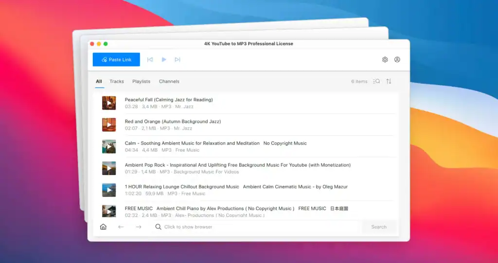Click 02:07 · 2,1 MB · Mr. Jazz line
The image size is (498, 263).
point(159,128)
